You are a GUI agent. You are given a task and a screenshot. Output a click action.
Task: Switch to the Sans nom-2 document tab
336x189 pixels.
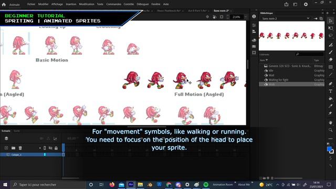[x=222, y=10]
